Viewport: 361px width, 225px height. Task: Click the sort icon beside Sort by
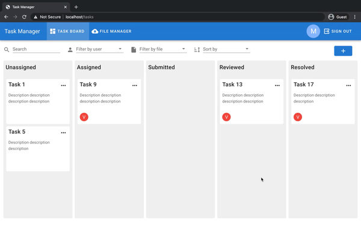pos(197,50)
